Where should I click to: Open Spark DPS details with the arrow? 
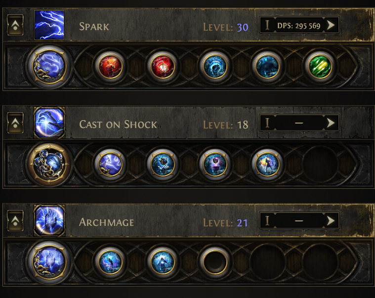(x=331, y=25)
